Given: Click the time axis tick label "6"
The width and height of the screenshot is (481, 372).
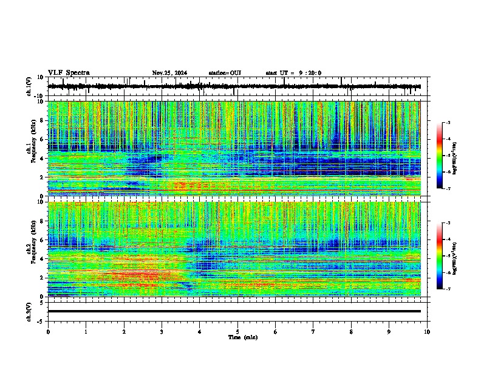Looking at the screenshot, I should [276, 332].
